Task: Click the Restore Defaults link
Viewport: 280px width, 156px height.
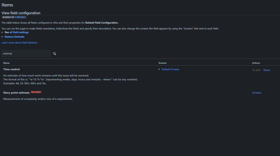Action: [15, 37]
